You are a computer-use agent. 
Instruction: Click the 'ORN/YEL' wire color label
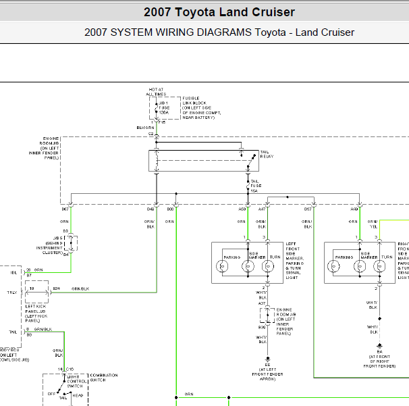(x=373, y=224)
